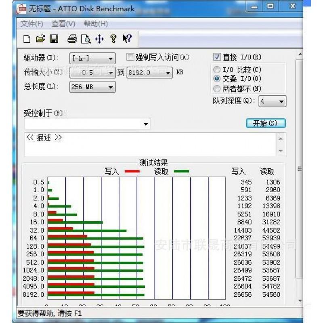Image resolution: width=323 pixels, height=323 pixels.
Task: Click the four-arrow move toolbar icon
Action: (x=99, y=39)
